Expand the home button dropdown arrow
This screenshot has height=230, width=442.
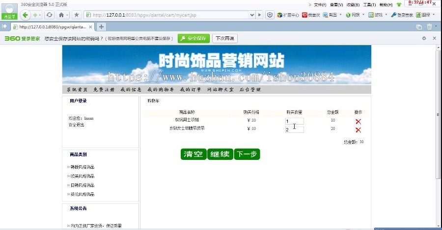pos(67,15)
